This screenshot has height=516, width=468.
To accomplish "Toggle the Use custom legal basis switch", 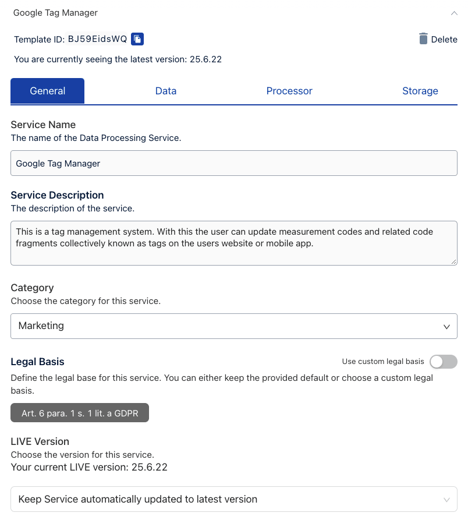I will [x=443, y=362].
